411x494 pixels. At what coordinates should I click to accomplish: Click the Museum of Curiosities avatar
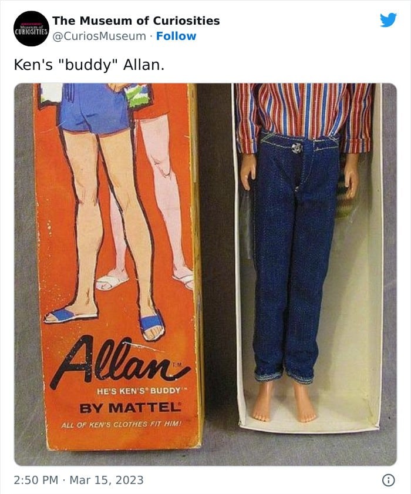pyautogui.click(x=31, y=28)
